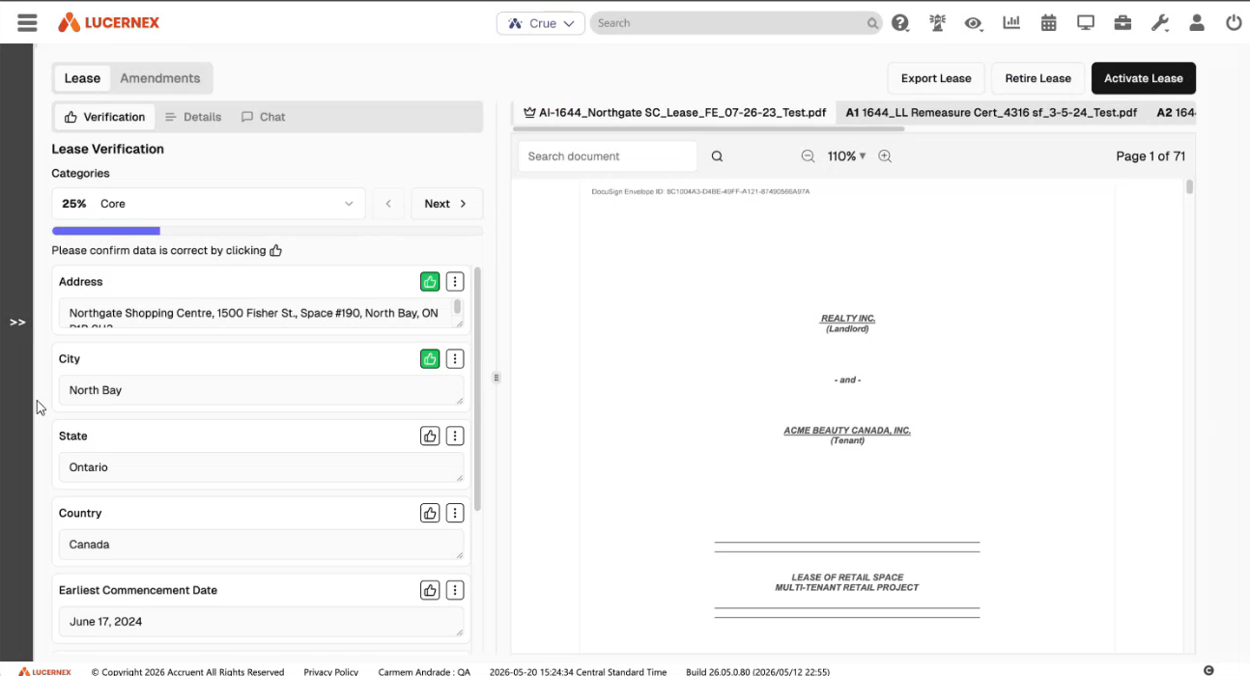Open Earliest Commencement Date options menu
The width and height of the screenshot is (1250, 676).
pyautogui.click(x=455, y=591)
